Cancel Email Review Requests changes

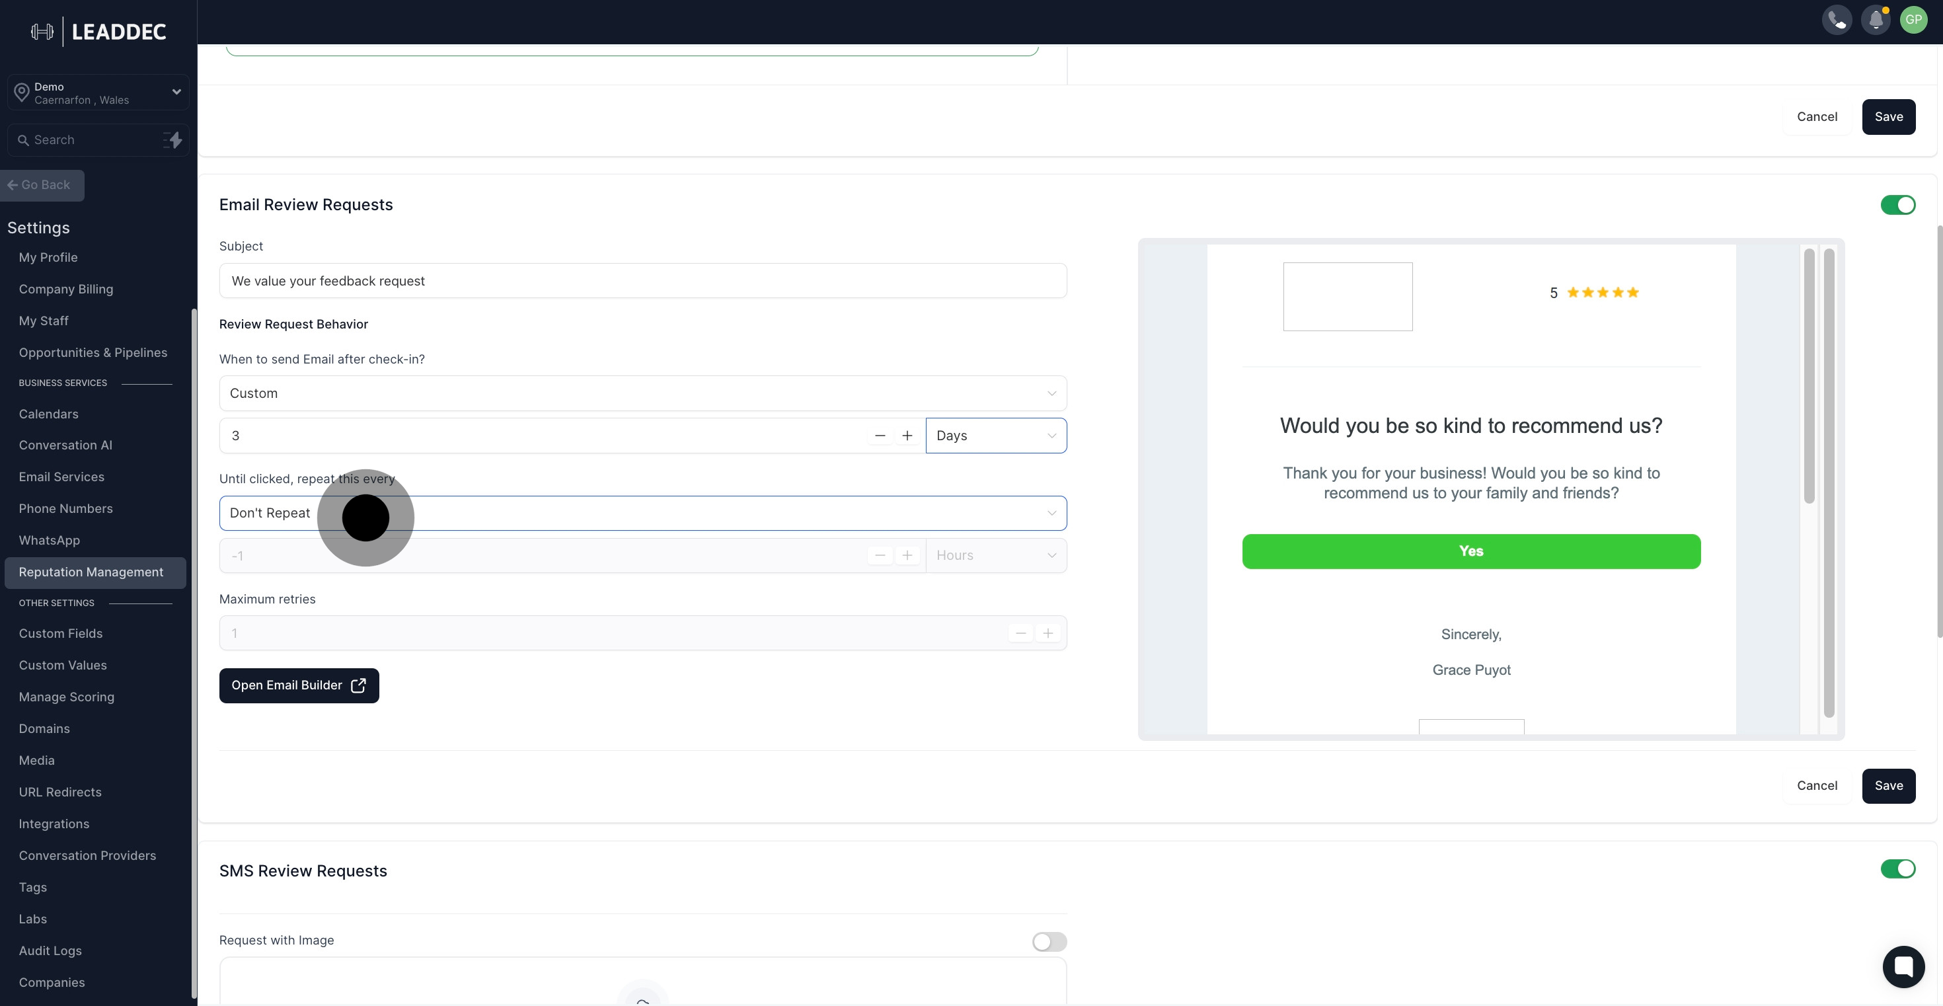click(x=1817, y=787)
